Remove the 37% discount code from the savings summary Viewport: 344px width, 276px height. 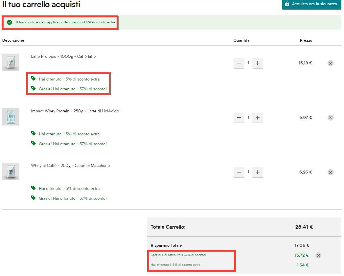318,255
